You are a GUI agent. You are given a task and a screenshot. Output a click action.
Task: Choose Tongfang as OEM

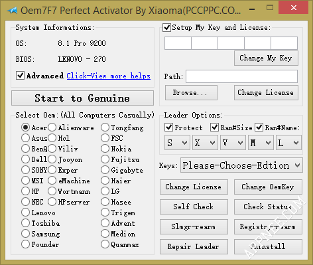pyautogui.click(x=105, y=128)
